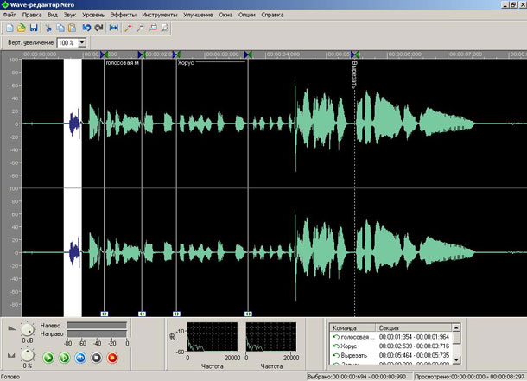Paste from clipboard using the toolbar icon
The width and height of the screenshot is (527, 381).
click(72, 28)
